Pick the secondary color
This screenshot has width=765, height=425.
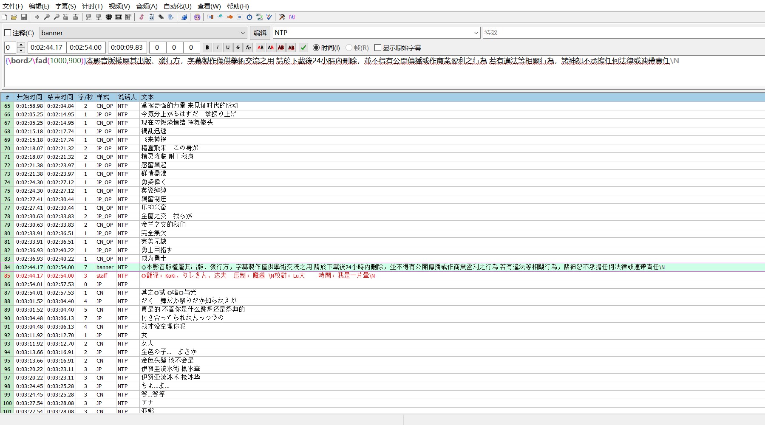(x=271, y=48)
